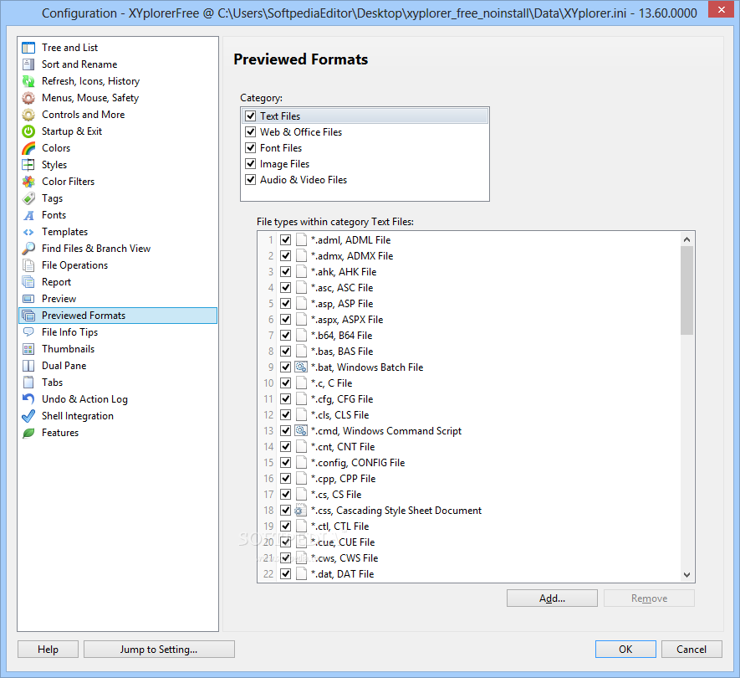Click the Find Files magnifier icon

pyautogui.click(x=28, y=249)
